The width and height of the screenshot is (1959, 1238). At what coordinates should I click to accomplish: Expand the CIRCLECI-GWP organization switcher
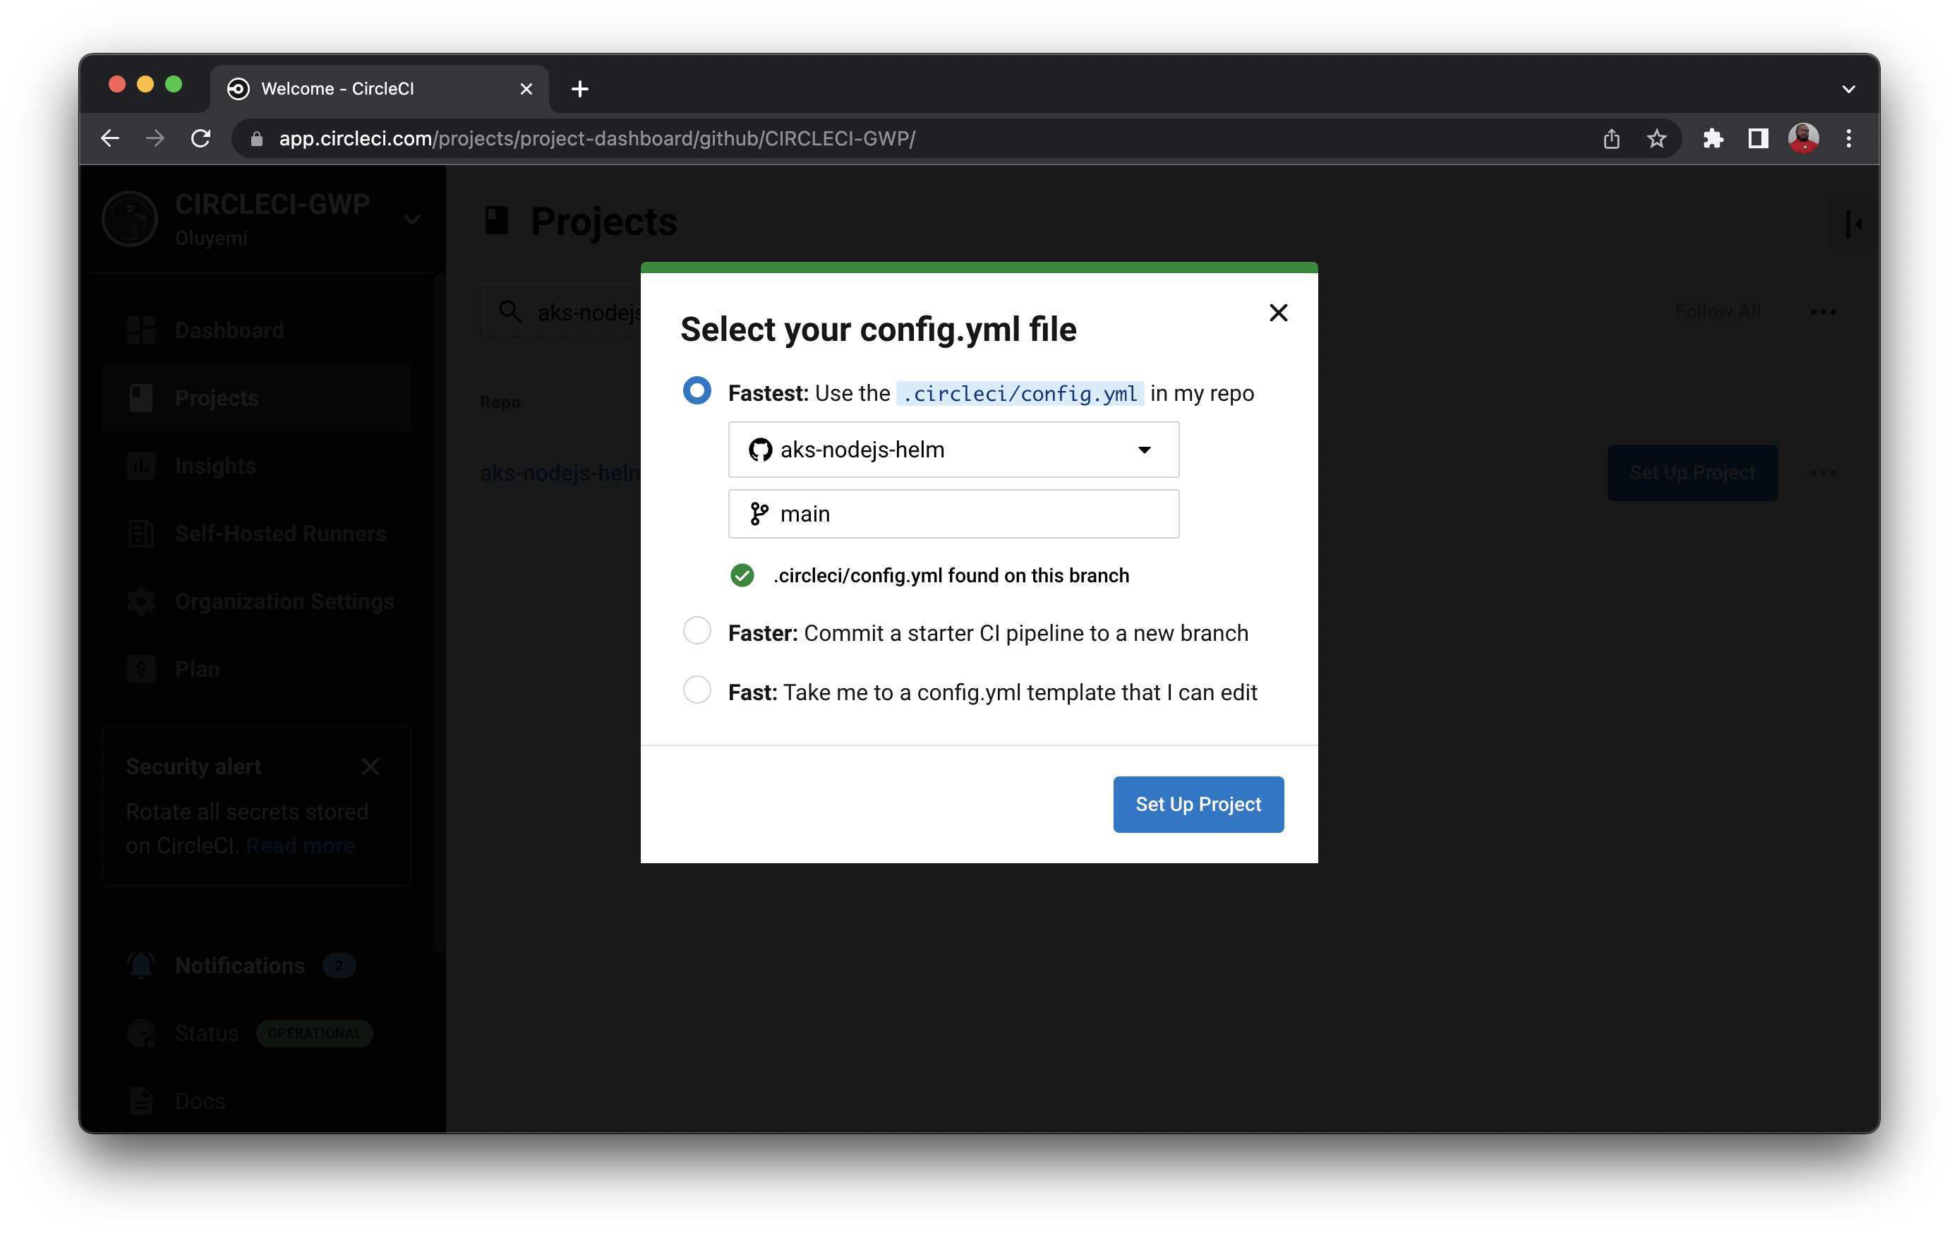pyautogui.click(x=412, y=219)
